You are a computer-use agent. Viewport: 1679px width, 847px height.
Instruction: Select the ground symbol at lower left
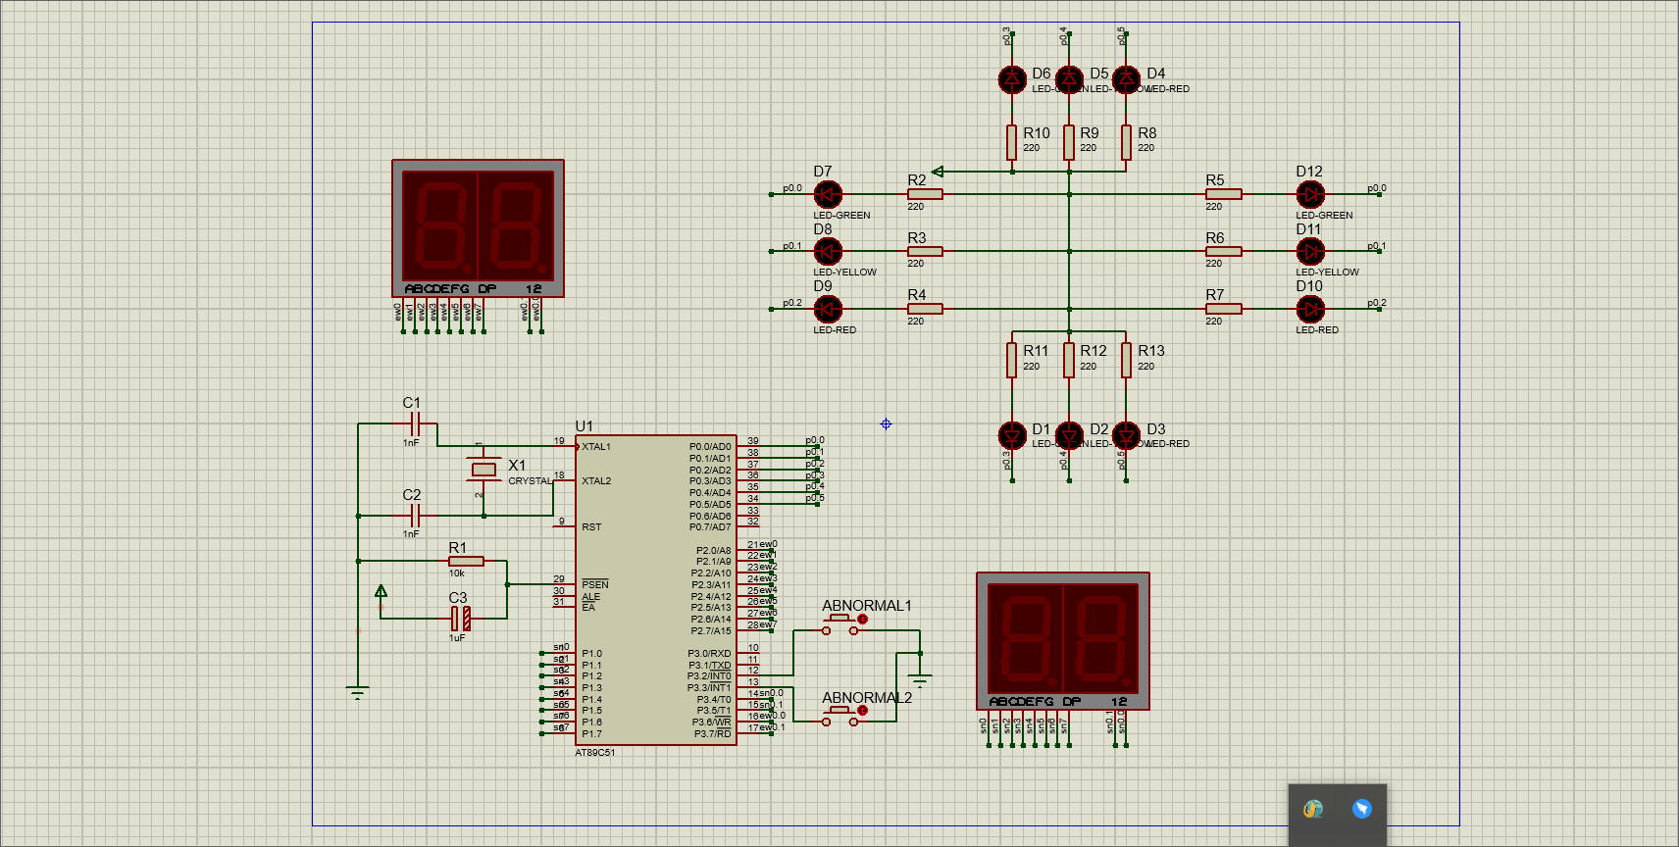coord(358,693)
